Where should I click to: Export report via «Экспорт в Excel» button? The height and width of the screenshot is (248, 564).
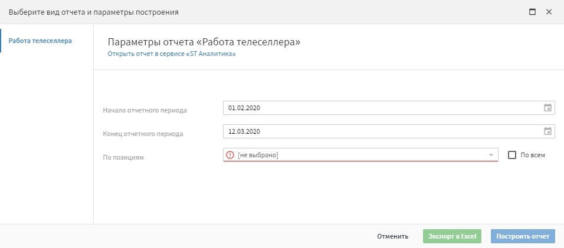tap(452, 236)
